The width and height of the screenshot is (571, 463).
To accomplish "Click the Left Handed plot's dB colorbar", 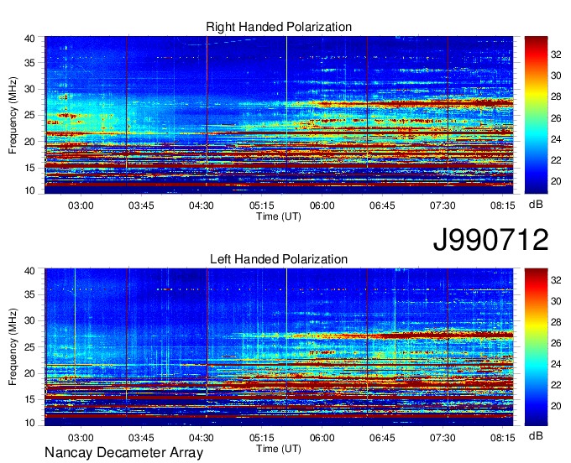I will click(x=536, y=347).
